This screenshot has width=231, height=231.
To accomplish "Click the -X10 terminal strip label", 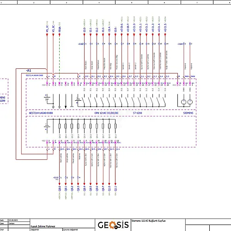I will coord(80,44).
